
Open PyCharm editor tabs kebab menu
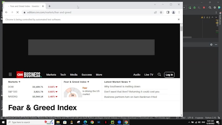(216, 13)
